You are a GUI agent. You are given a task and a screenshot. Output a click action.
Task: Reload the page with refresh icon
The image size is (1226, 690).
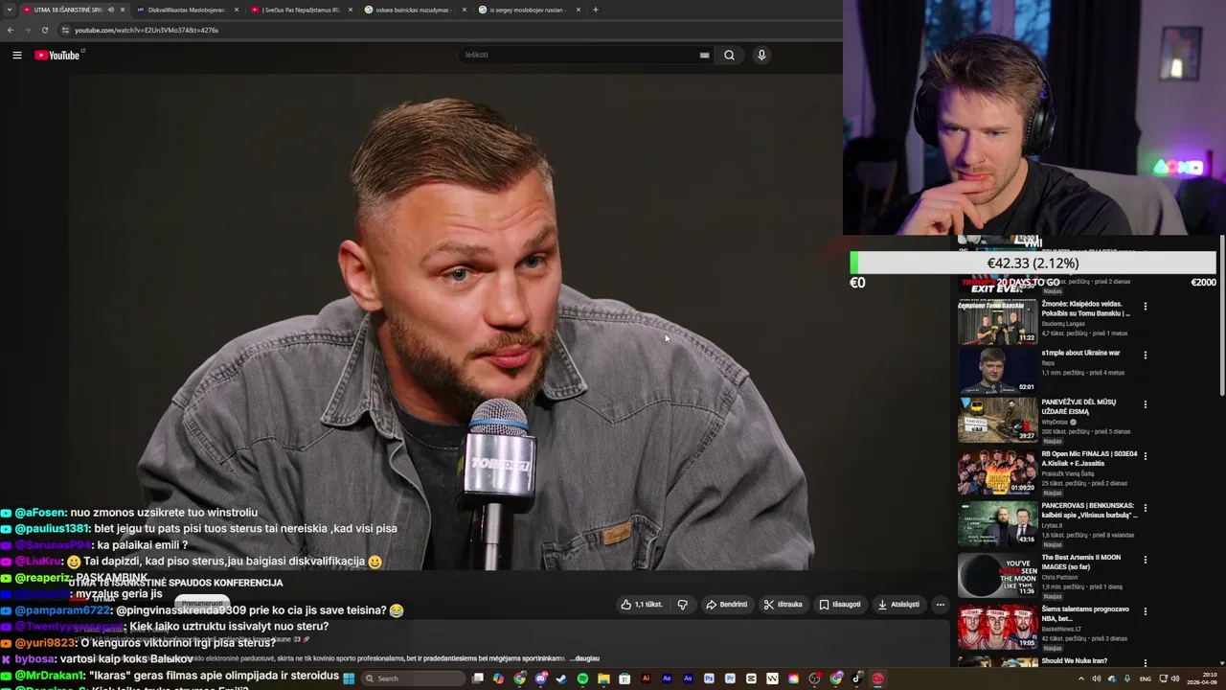(x=44, y=30)
